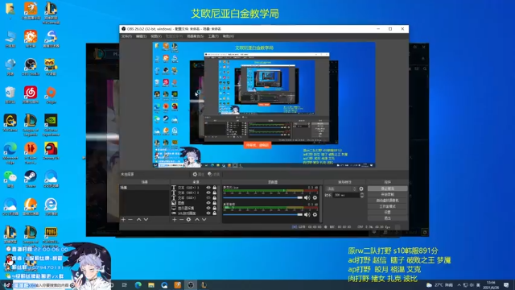Click 退出 exit button in Controls
This screenshot has height=290, width=515.
pyautogui.click(x=388, y=218)
